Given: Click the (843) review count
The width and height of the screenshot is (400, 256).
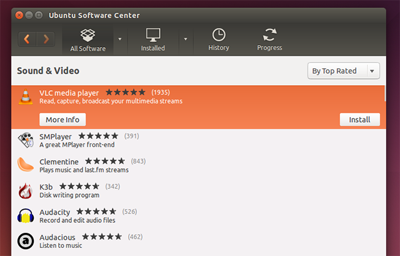Looking at the screenshot, I should pyautogui.click(x=138, y=161).
